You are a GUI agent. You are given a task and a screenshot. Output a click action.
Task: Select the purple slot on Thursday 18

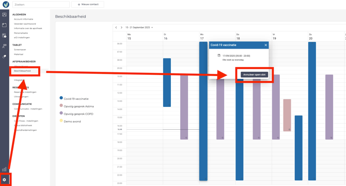coord(257,109)
